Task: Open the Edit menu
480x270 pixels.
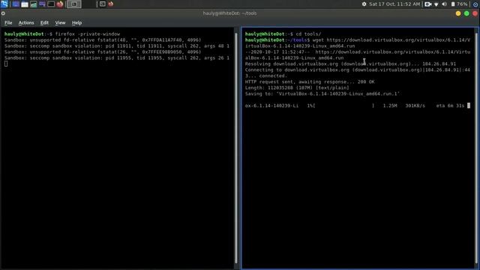Action: click(44, 22)
